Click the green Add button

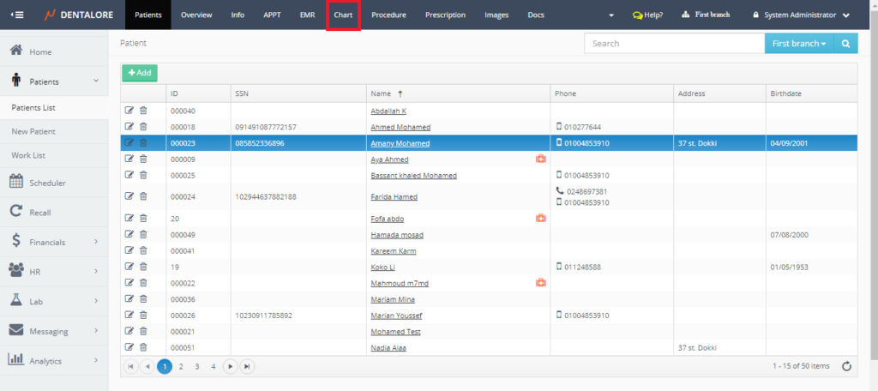139,73
